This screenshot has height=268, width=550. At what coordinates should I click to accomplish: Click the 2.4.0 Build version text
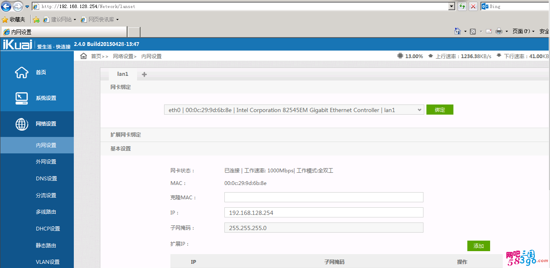point(106,44)
